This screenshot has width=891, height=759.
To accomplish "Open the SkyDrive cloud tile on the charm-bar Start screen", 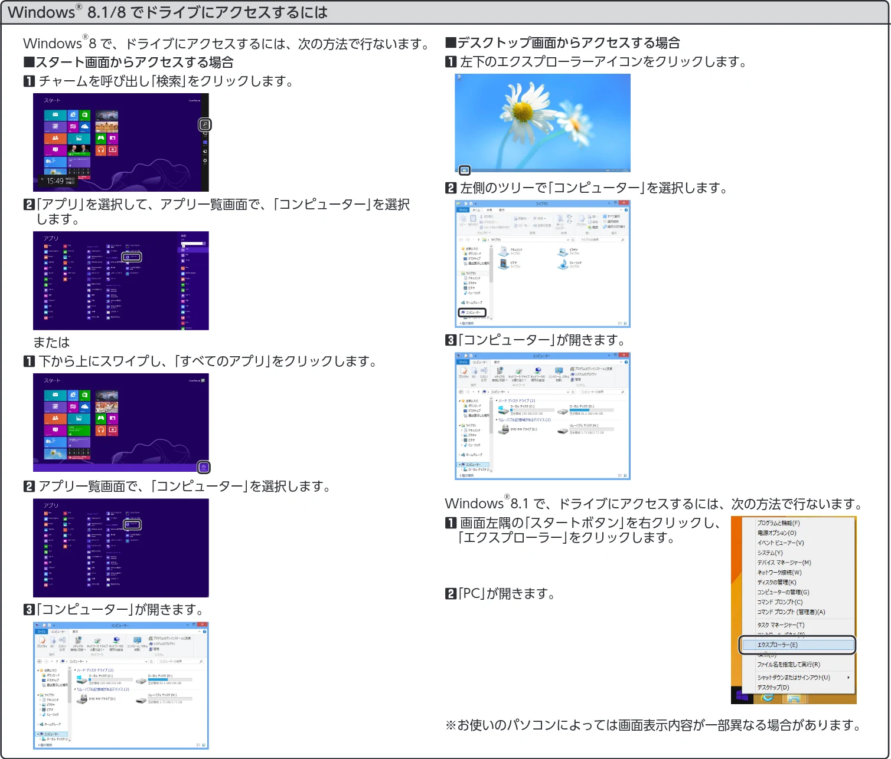I will point(84,126).
